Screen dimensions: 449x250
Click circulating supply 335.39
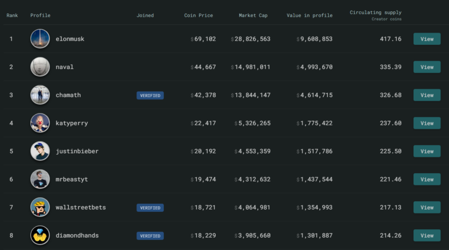(x=391, y=67)
